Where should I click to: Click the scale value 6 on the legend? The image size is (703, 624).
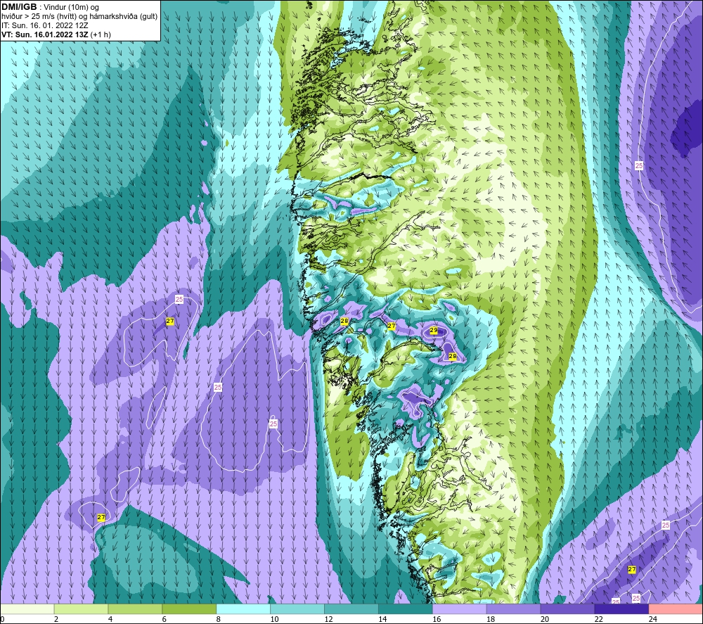[164, 619]
